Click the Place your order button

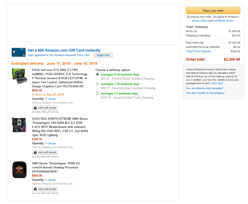(x=213, y=11)
